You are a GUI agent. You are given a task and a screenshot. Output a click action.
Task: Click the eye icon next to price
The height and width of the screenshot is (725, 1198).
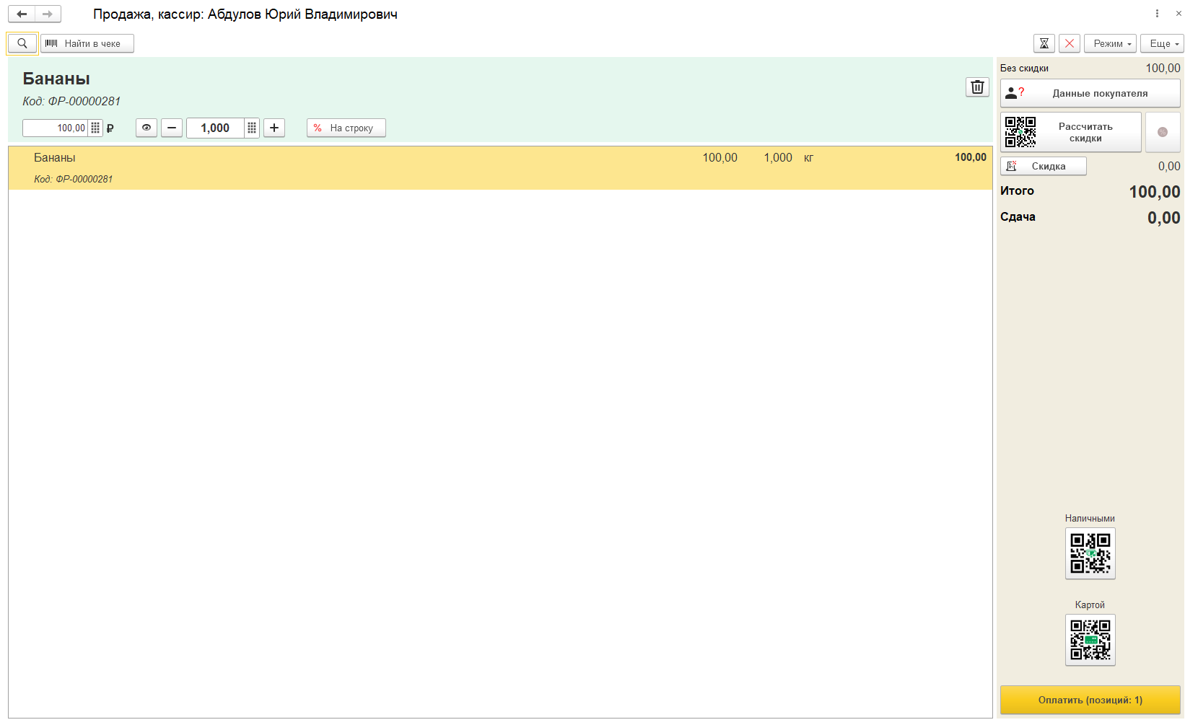click(x=147, y=128)
